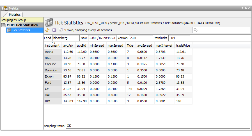Sort by the minSpread column header
The width and height of the screenshot is (252, 136).
tap(97, 46)
